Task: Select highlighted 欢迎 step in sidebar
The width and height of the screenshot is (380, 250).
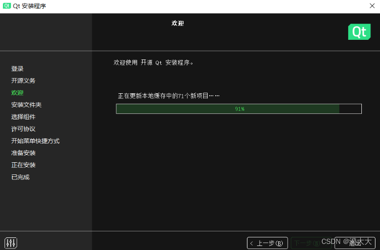Action: click(17, 93)
